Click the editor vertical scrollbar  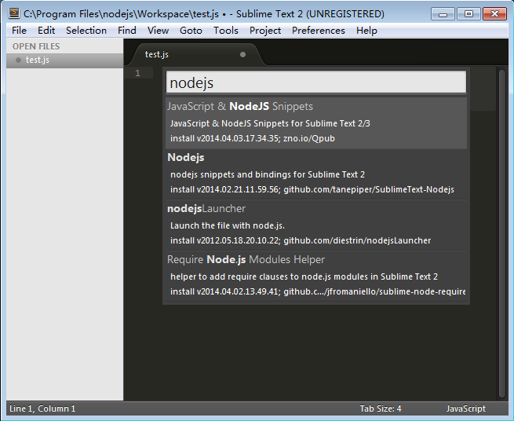(502, 233)
